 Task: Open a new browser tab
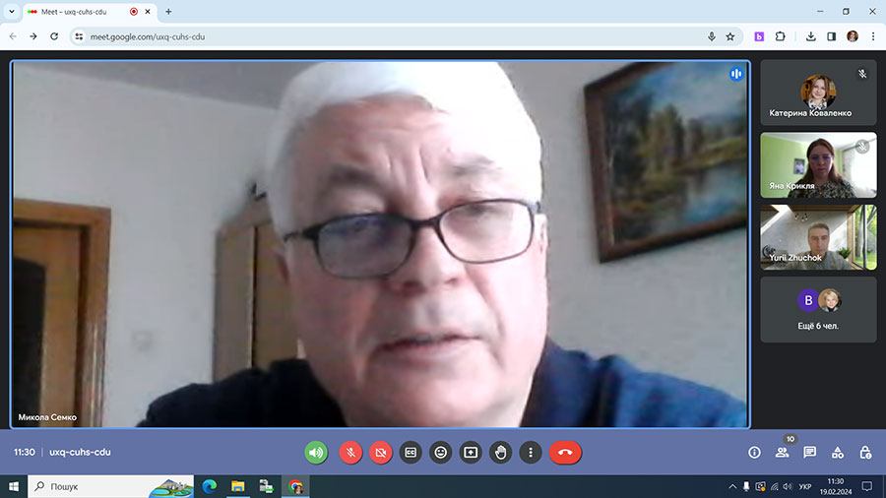click(168, 11)
